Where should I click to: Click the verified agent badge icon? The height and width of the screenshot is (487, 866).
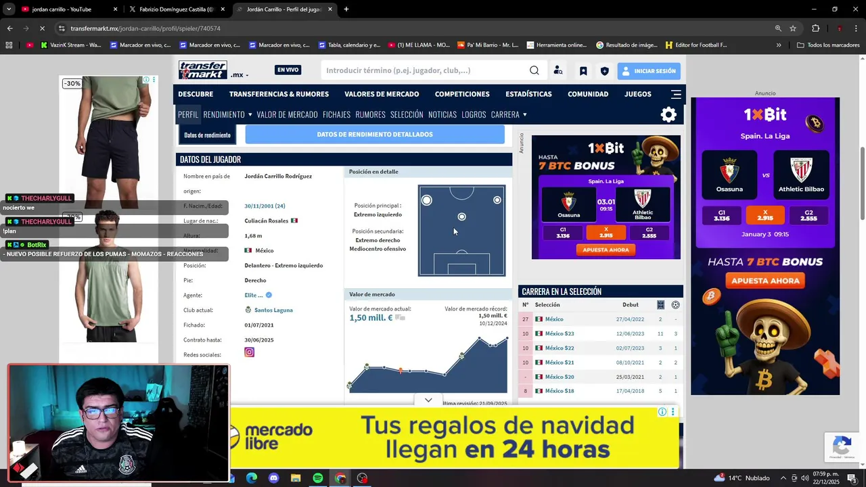269,295
